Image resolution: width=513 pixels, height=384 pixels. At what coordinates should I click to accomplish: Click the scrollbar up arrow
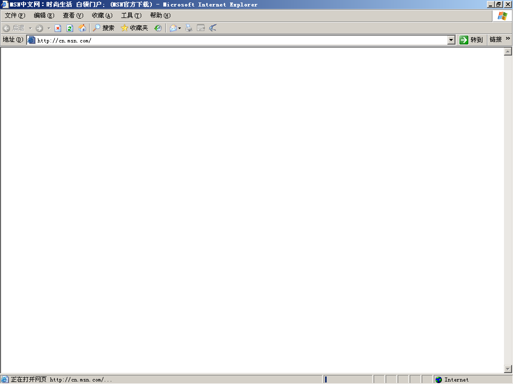tap(508, 51)
